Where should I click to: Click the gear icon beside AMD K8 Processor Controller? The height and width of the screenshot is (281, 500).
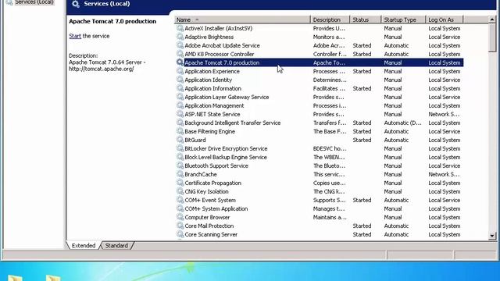click(x=180, y=54)
